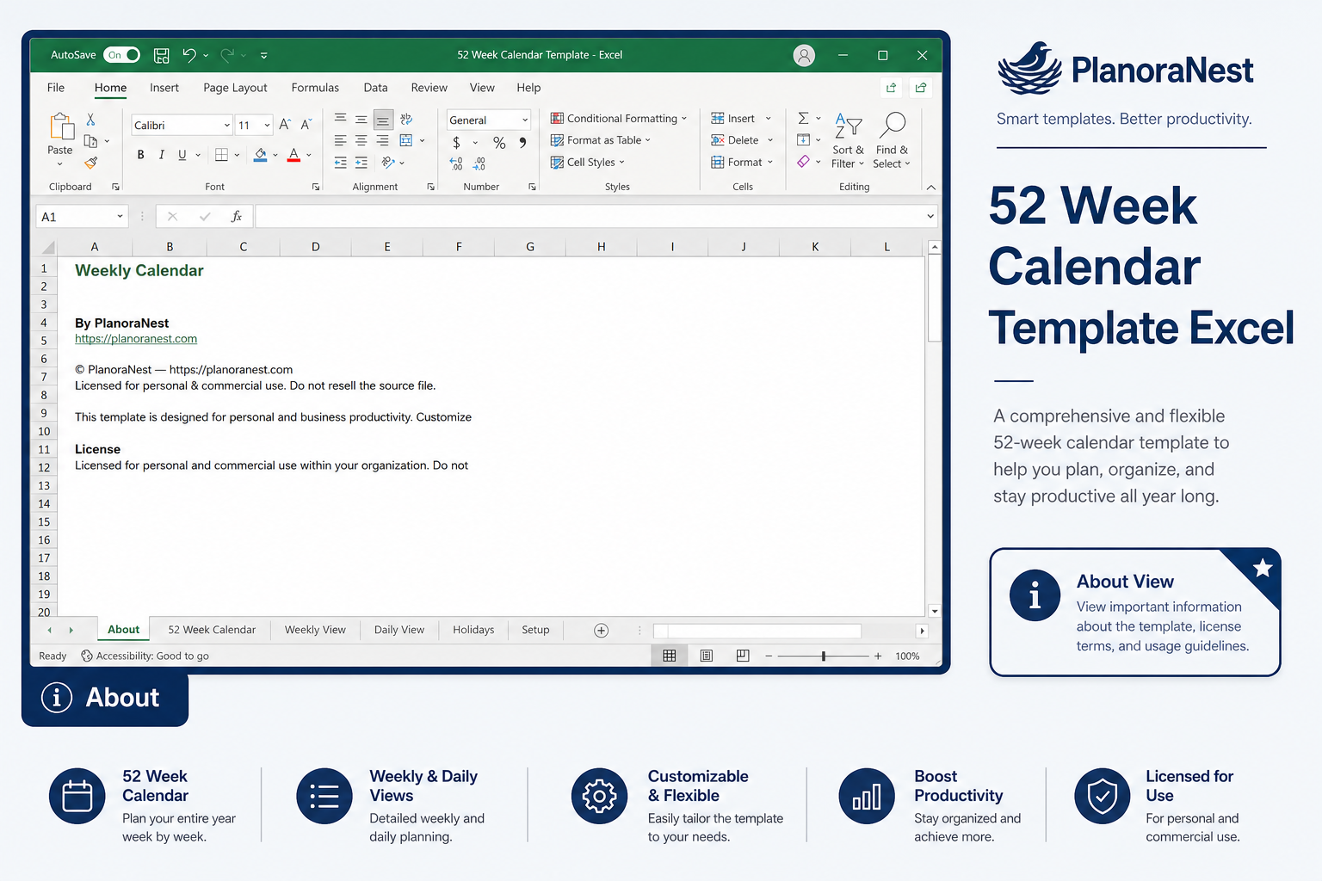The image size is (1322, 881).
Task: Click the Normal view grid icon
Action: click(670, 656)
